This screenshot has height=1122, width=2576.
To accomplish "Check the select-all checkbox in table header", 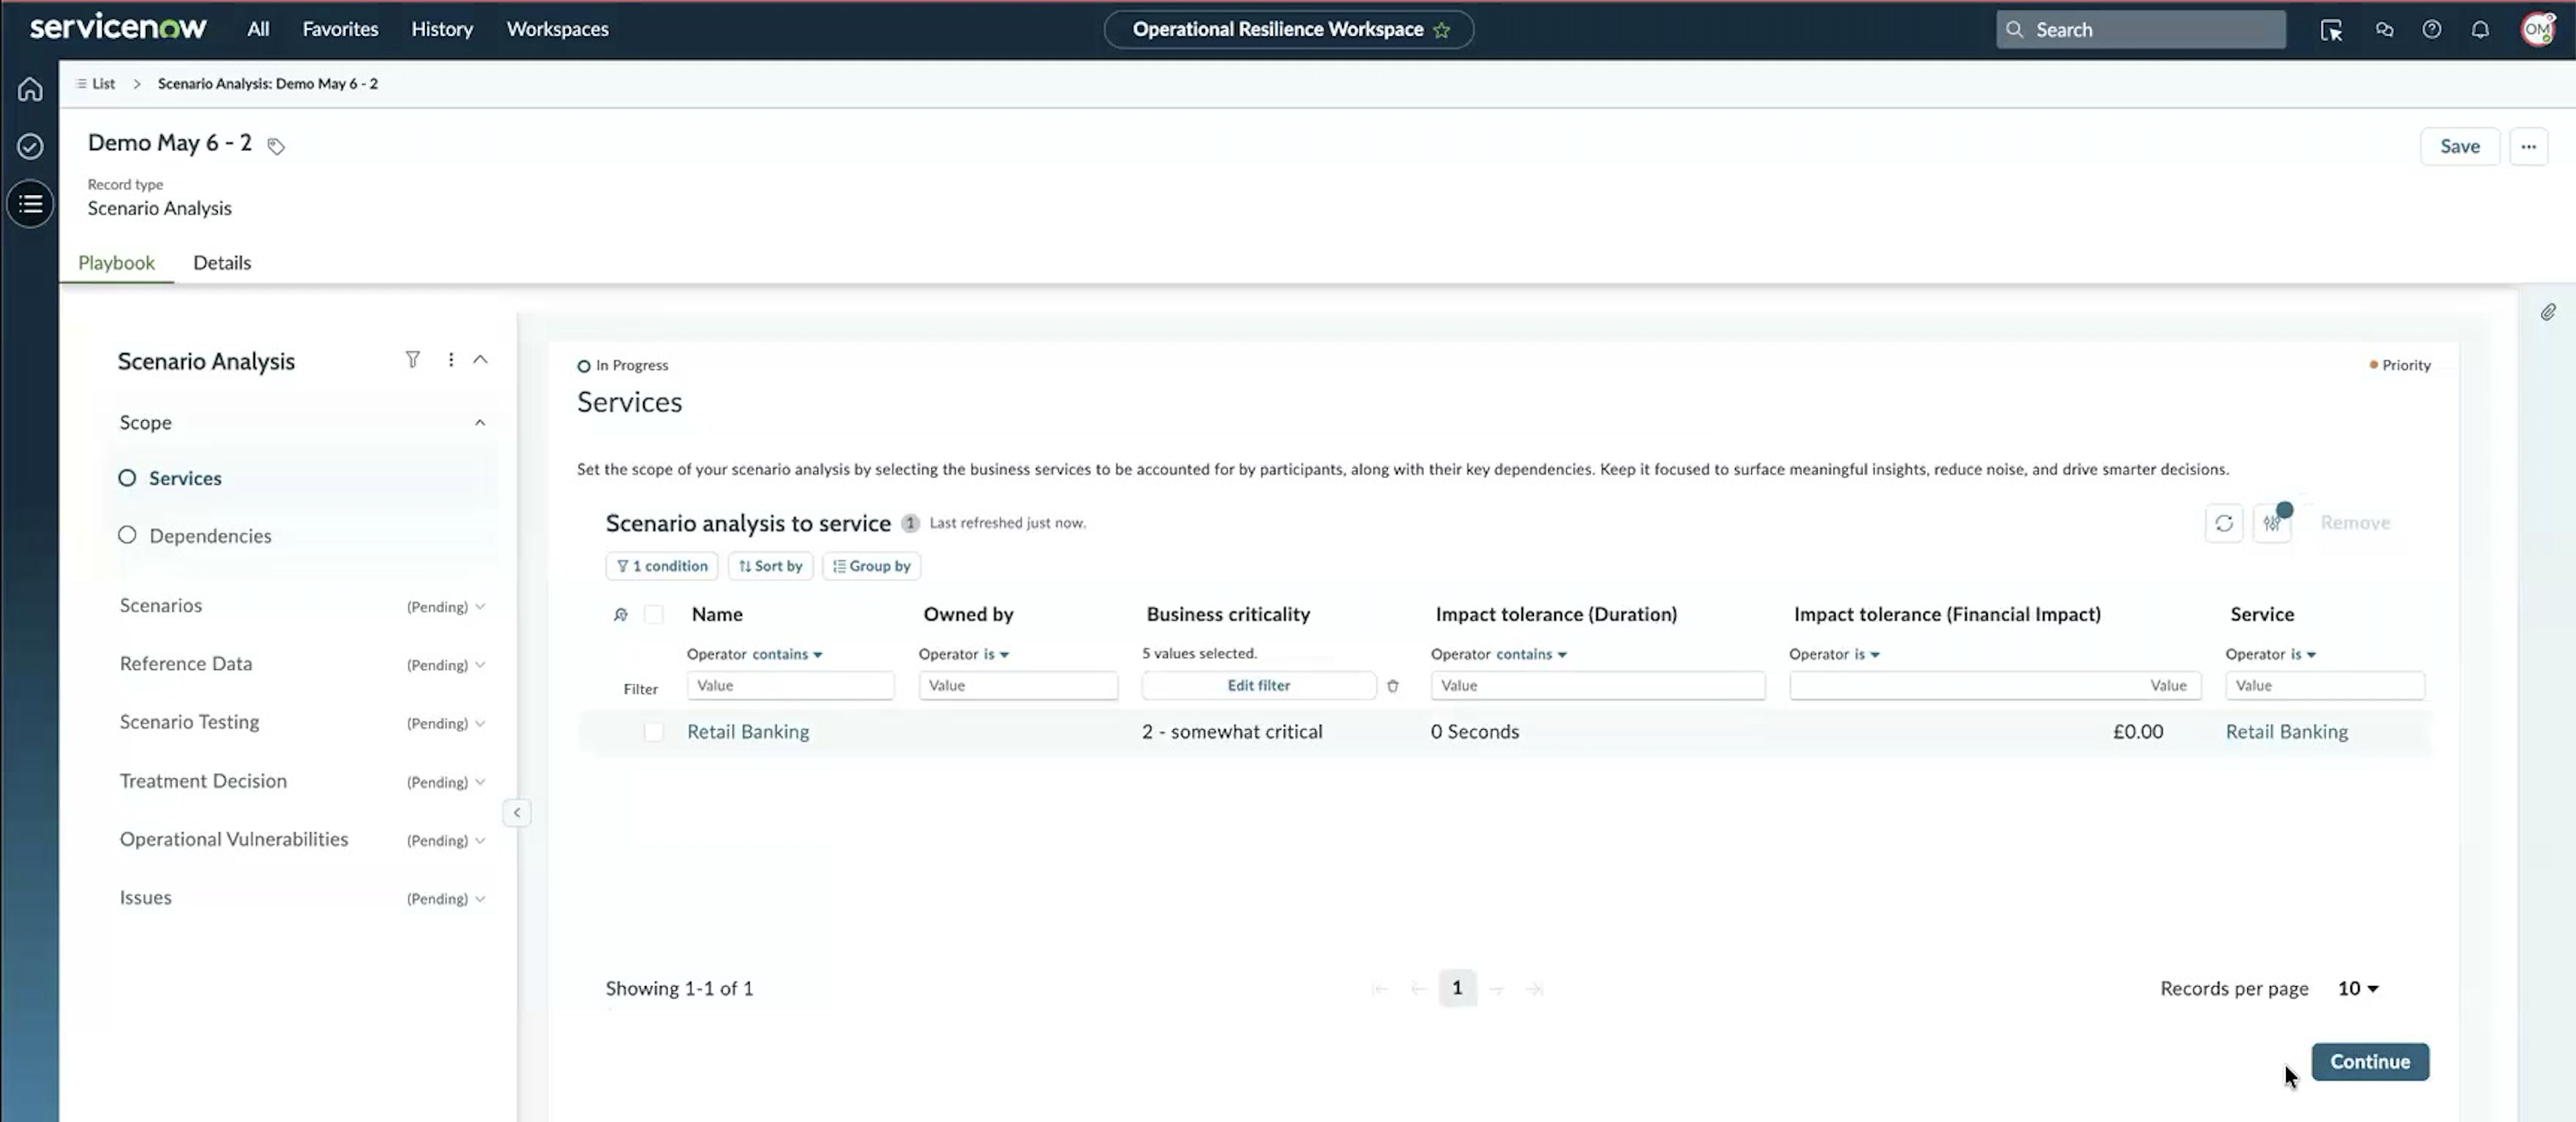I will 653,615.
